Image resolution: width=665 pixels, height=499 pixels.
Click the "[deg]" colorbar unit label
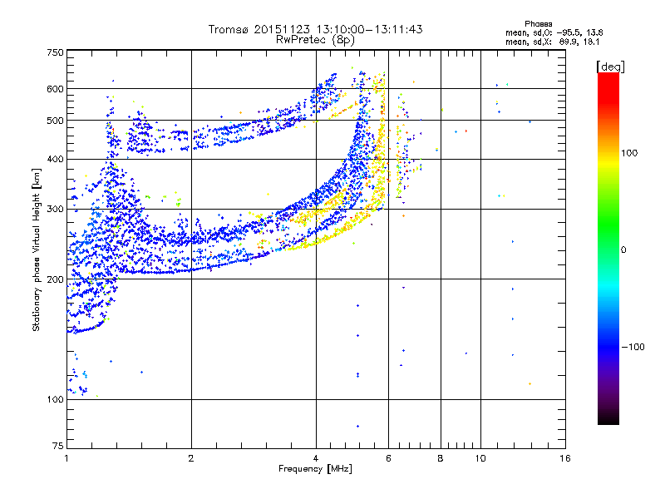point(610,67)
